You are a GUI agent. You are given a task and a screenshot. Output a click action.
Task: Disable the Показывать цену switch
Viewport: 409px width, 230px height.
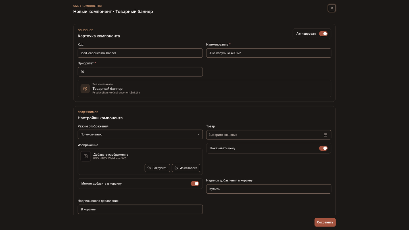pyautogui.click(x=323, y=148)
